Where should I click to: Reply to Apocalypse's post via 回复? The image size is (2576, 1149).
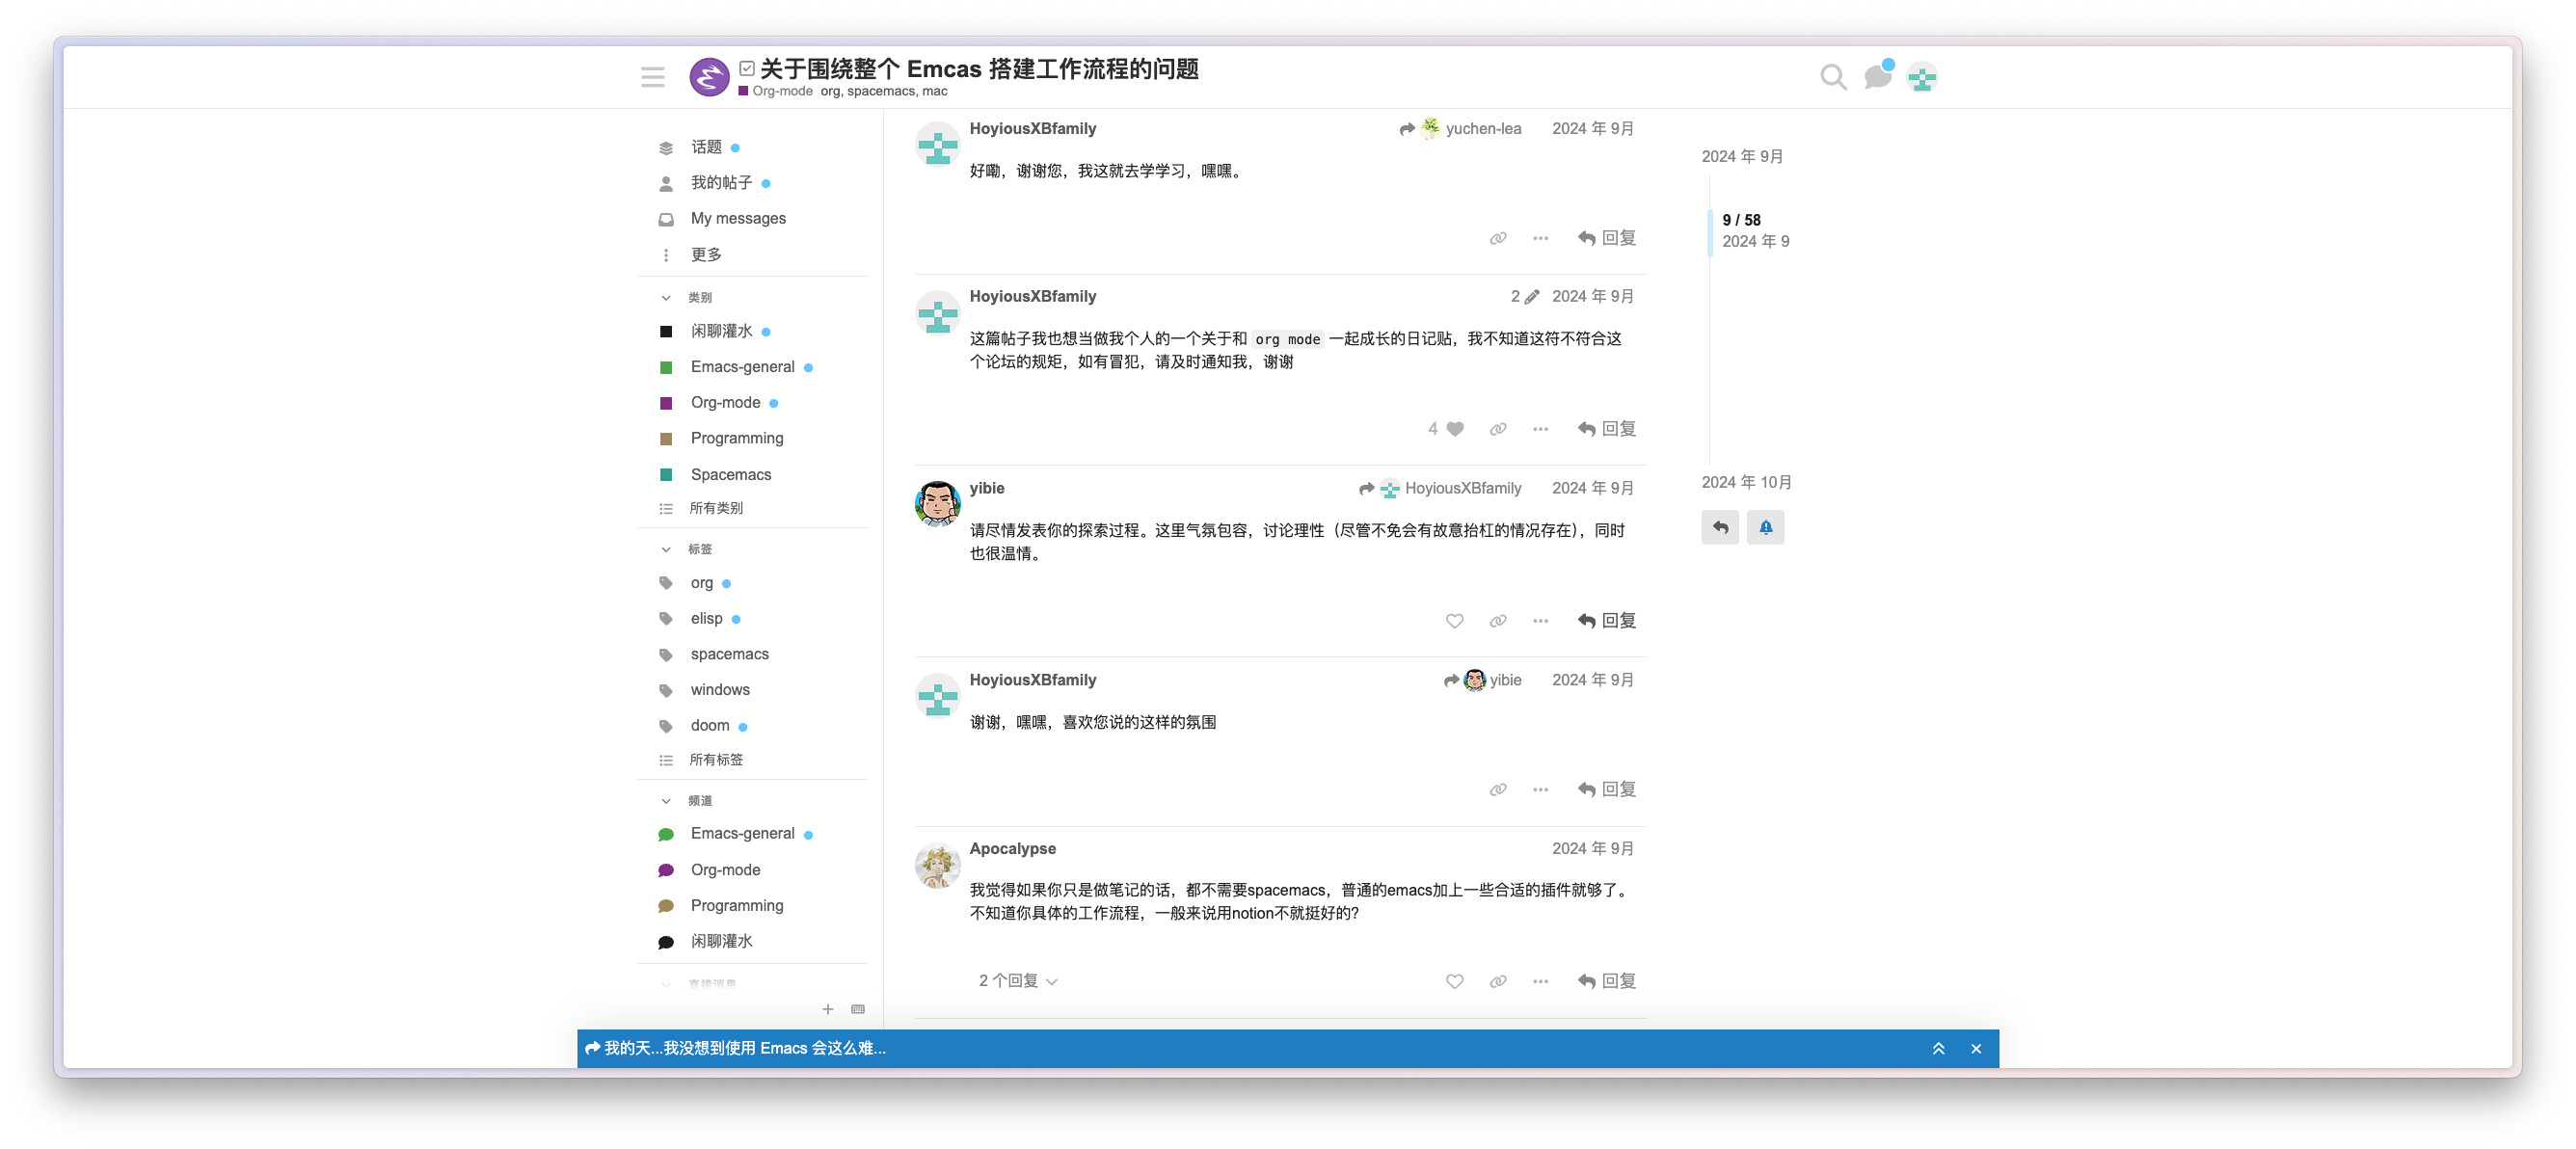coord(1606,981)
